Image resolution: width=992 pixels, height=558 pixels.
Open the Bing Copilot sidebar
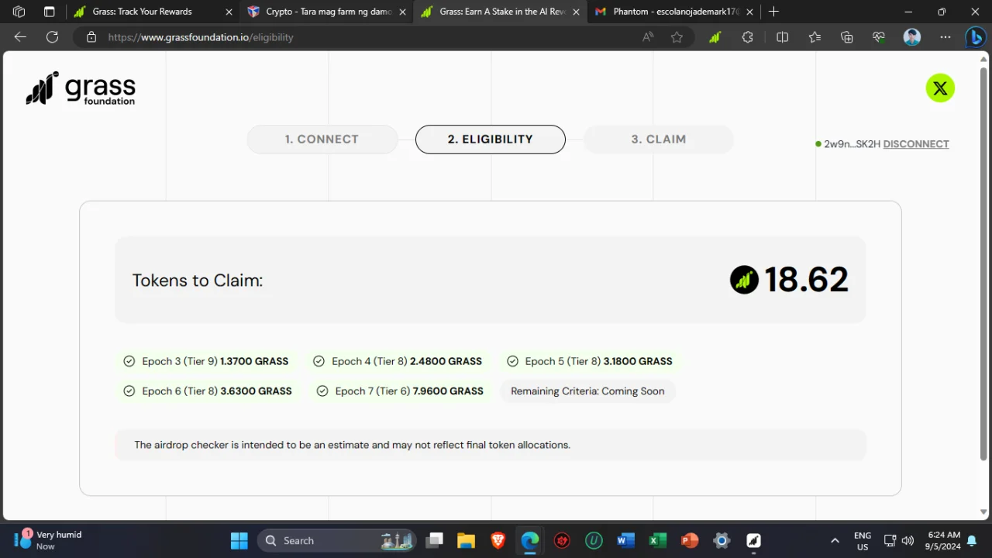[975, 37]
